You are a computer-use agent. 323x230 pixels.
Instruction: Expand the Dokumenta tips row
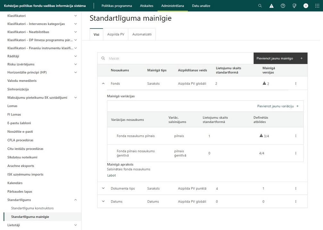click(103, 188)
